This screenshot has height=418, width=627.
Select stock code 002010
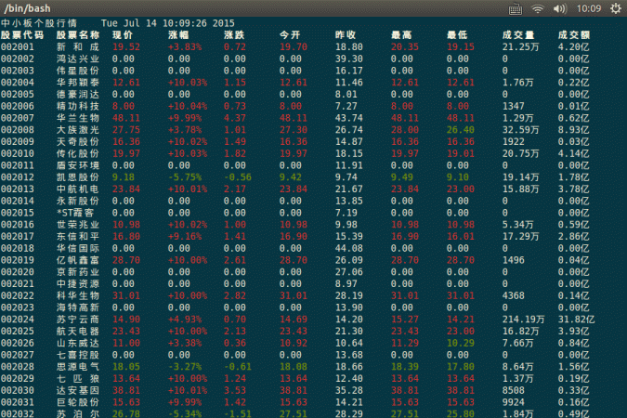[x=18, y=153]
